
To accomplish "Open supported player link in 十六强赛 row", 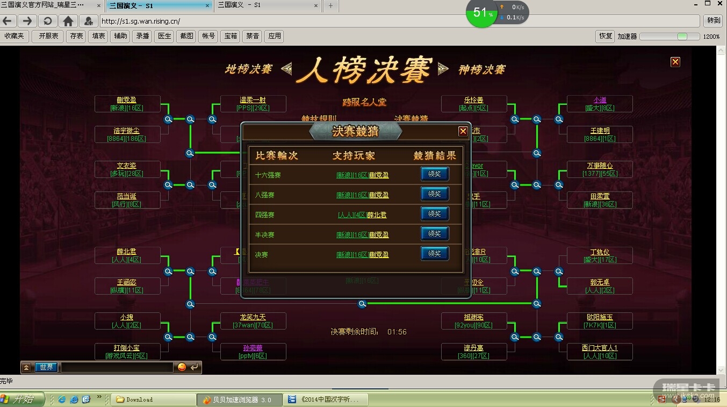I will [363, 175].
